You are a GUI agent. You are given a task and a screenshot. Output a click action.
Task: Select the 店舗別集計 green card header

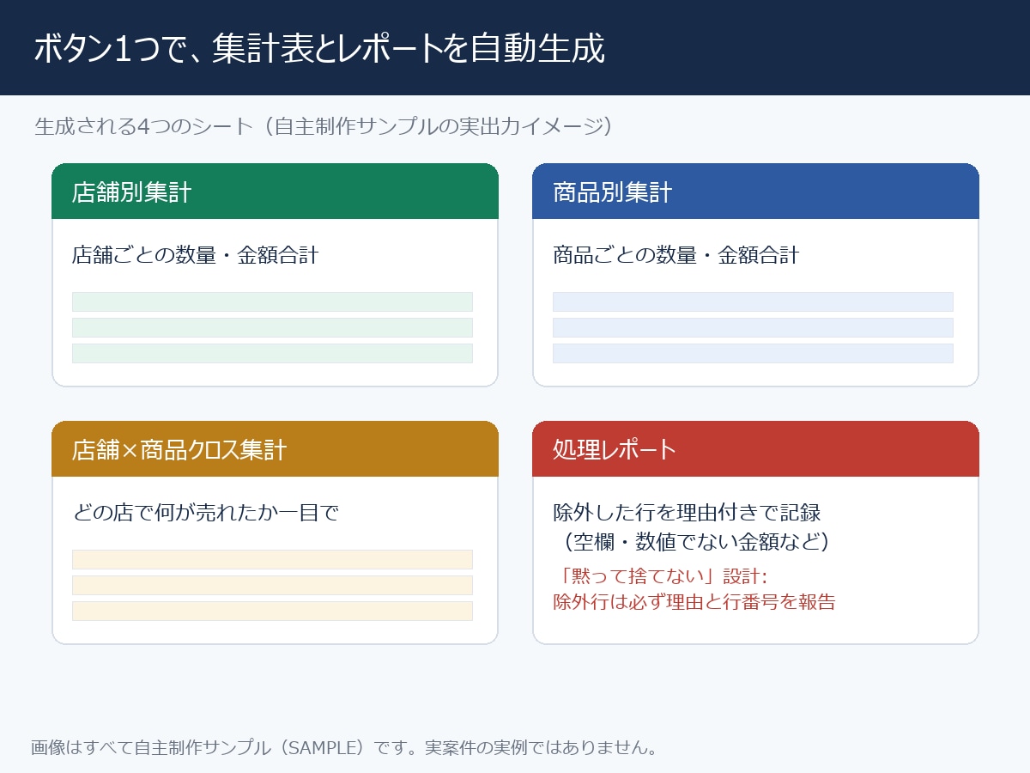(275, 192)
